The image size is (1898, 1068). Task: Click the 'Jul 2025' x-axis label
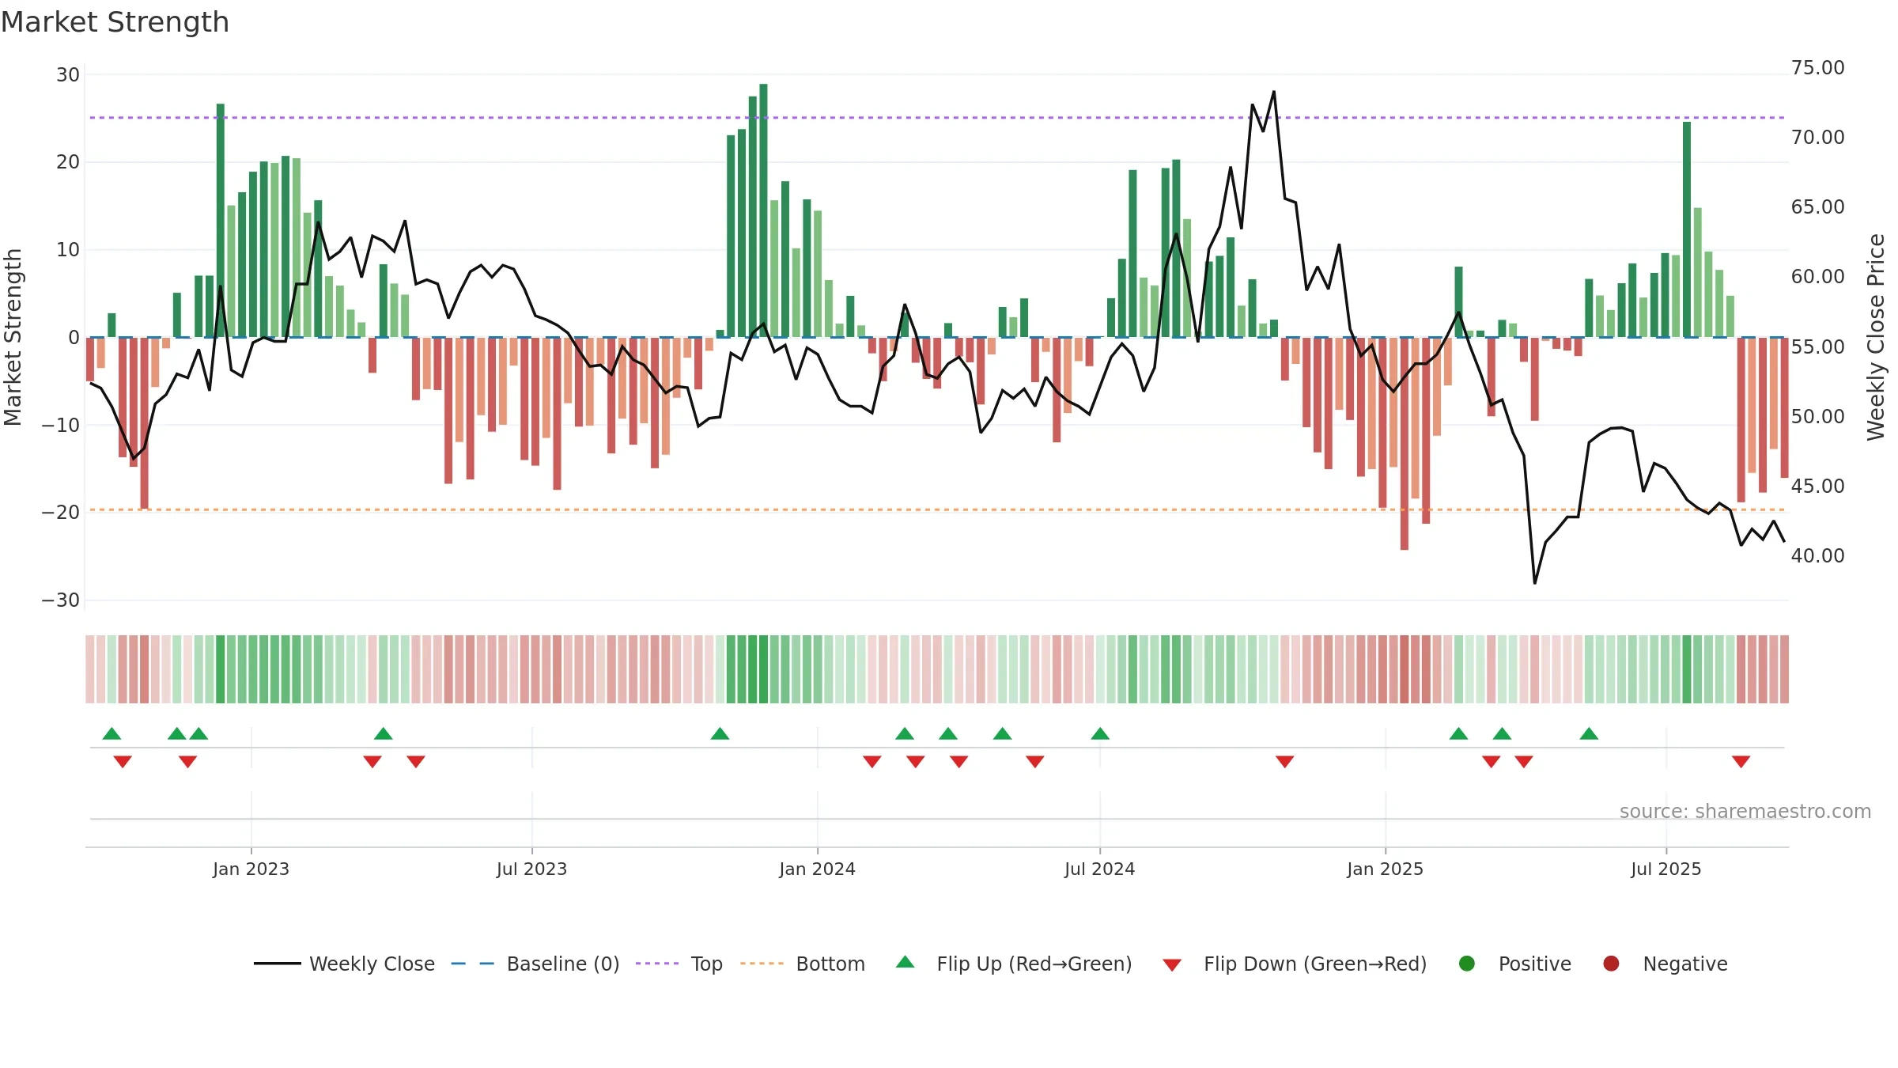click(x=1665, y=869)
